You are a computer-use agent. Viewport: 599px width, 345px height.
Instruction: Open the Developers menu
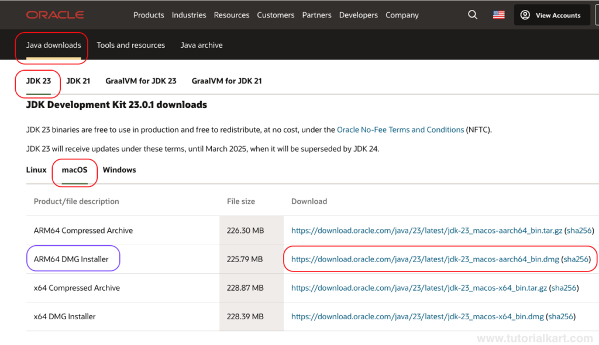[x=359, y=15]
